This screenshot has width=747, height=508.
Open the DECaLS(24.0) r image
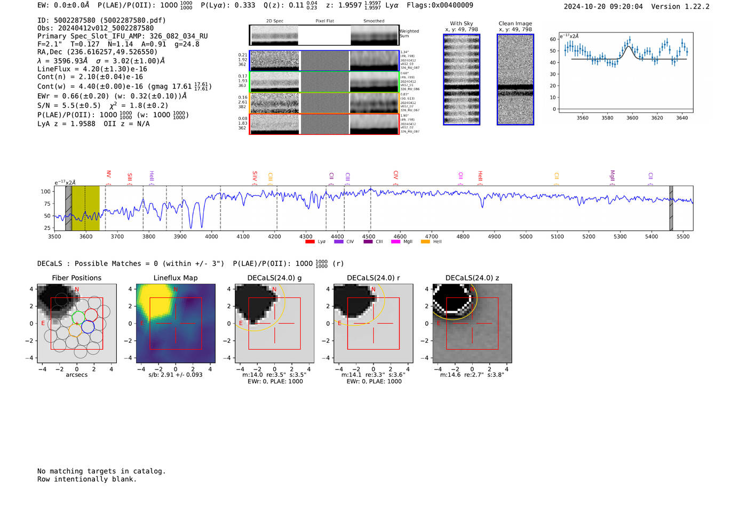[373, 323]
